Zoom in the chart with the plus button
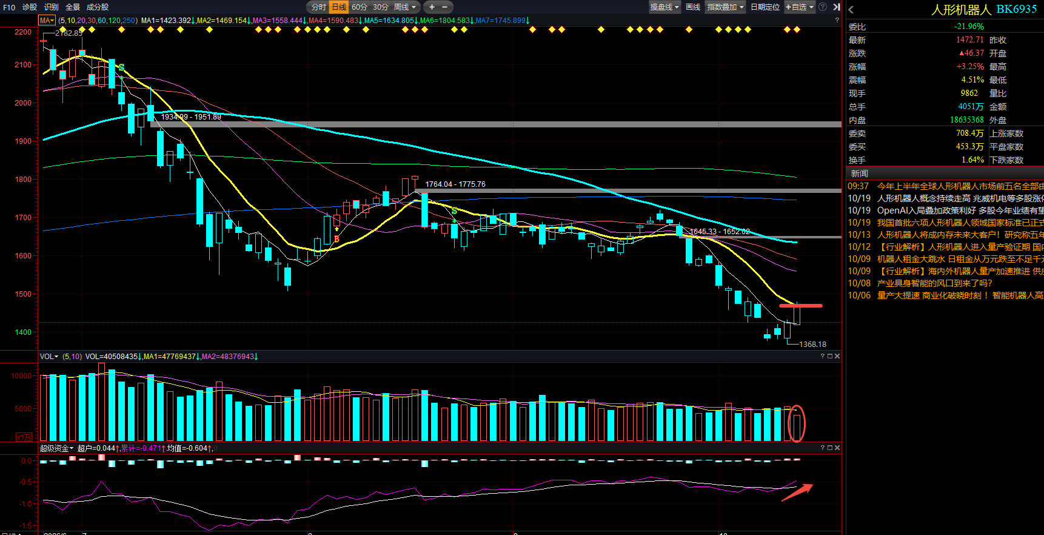 coord(432,7)
